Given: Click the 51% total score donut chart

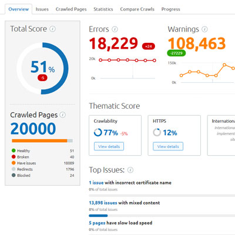Looking at the screenshot, I should (42, 68).
